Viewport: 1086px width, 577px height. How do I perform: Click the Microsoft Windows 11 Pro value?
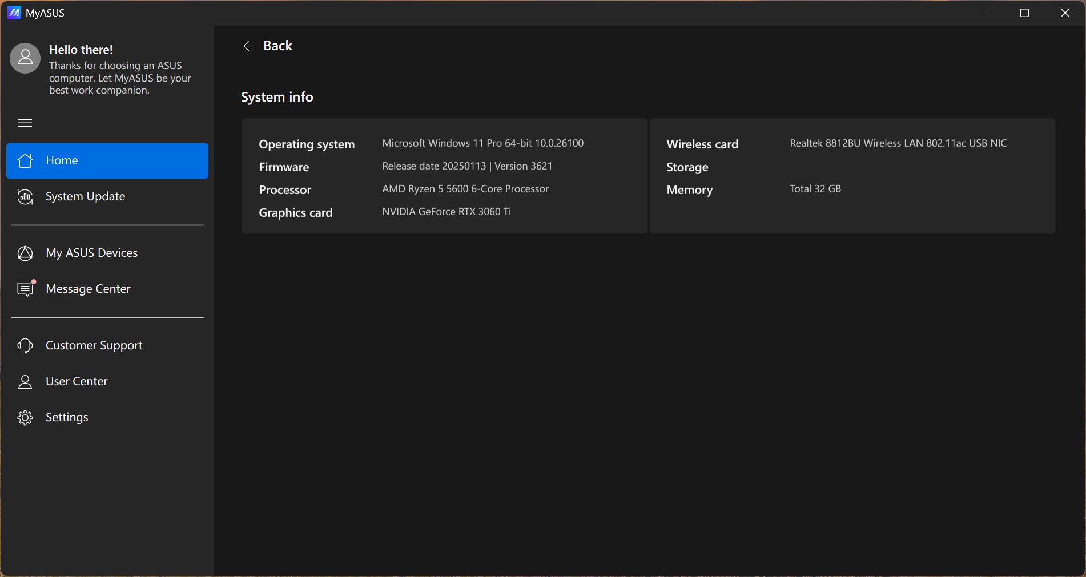click(x=482, y=143)
